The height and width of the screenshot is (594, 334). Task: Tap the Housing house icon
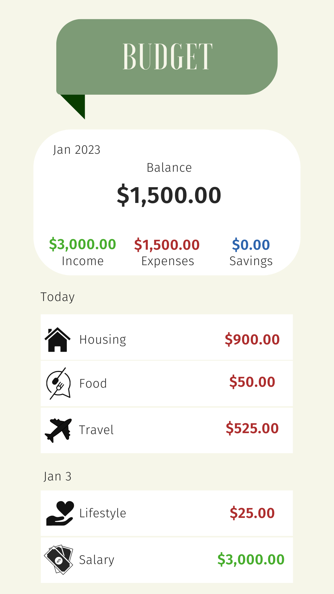(58, 339)
